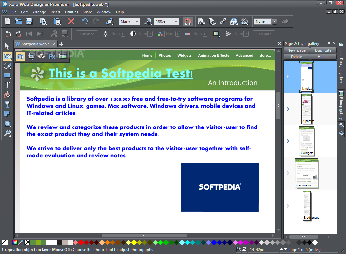Open the Local Designs gallery icon
Viewport: 346px width, 254px height.
tap(341, 45)
